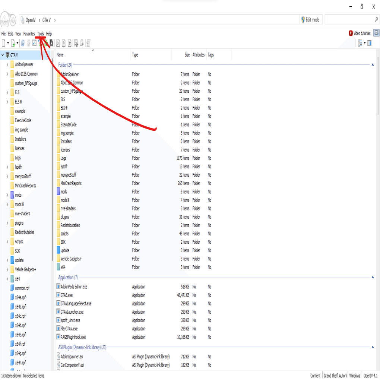Viewport: 380px width, 380px height.
Task: Click the dark document toolbar icon
Action: (51, 43)
